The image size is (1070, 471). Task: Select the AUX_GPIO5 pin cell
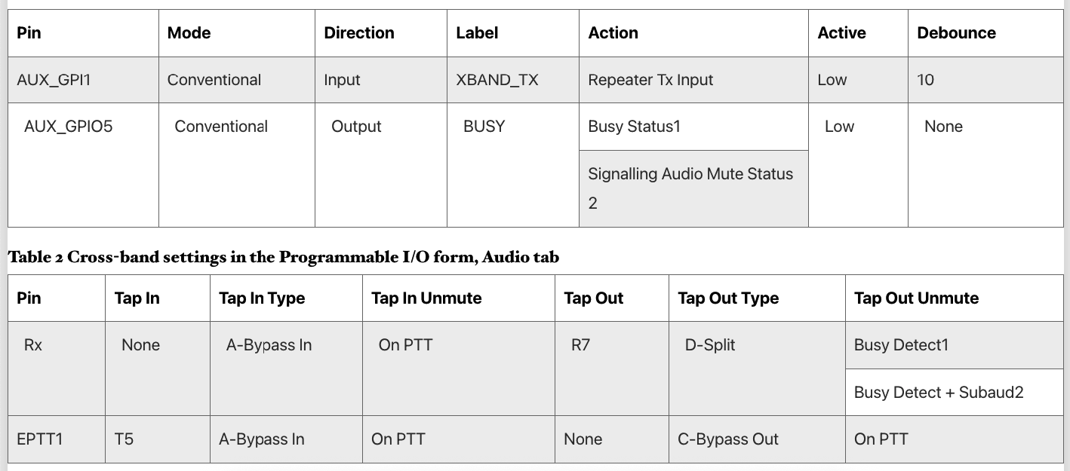click(x=83, y=165)
